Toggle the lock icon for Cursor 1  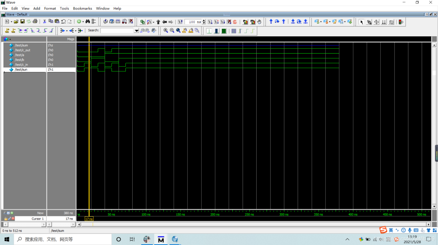point(6,219)
